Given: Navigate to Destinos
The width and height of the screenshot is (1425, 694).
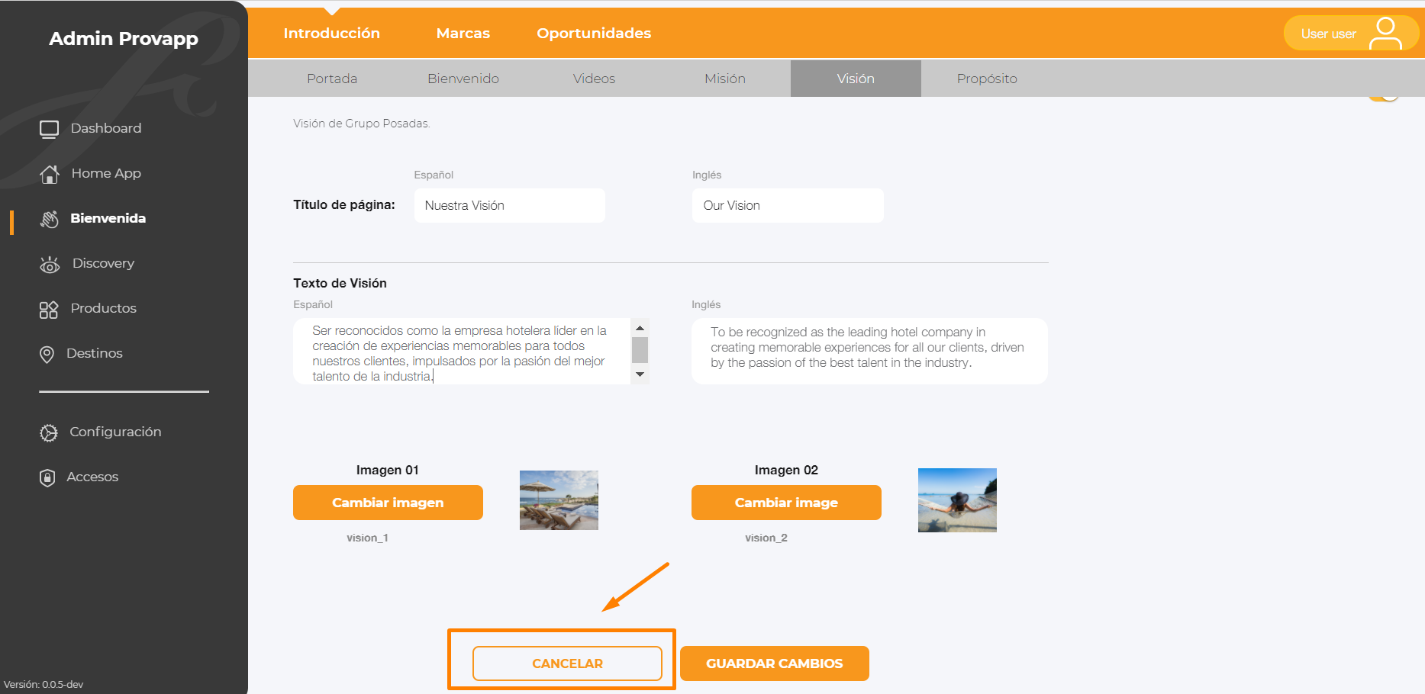Looking at the screenshot, I should [94, 353].
